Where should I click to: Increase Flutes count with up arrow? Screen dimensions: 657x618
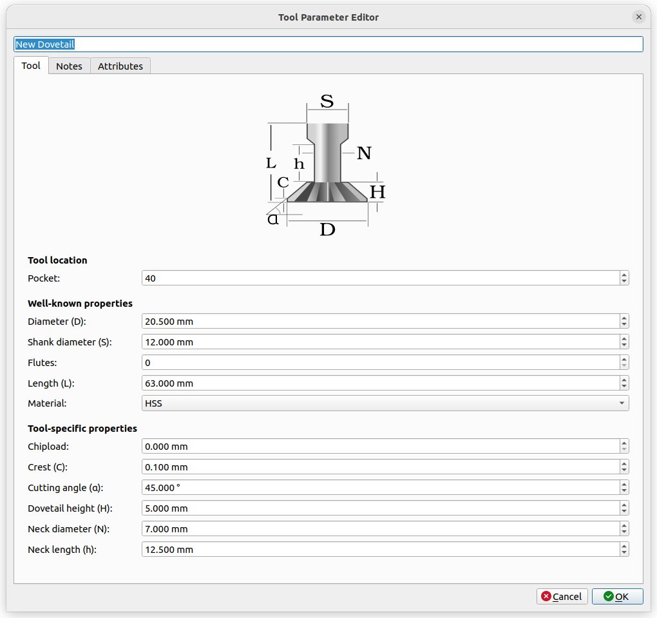624,359
